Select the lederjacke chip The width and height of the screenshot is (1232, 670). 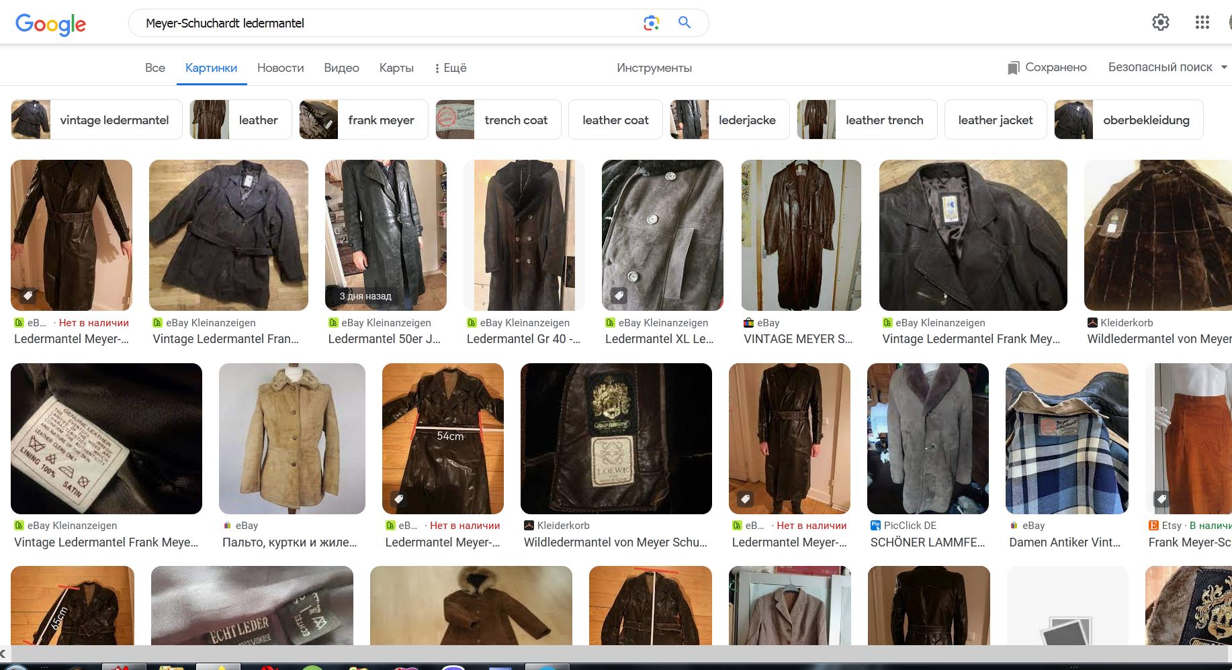point(730,119)
